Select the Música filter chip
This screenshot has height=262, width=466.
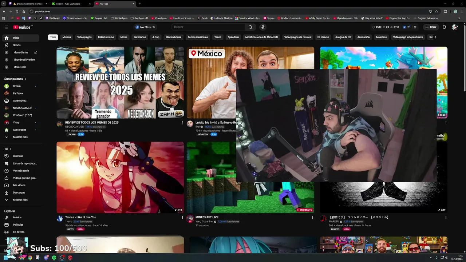coord(67,37)
